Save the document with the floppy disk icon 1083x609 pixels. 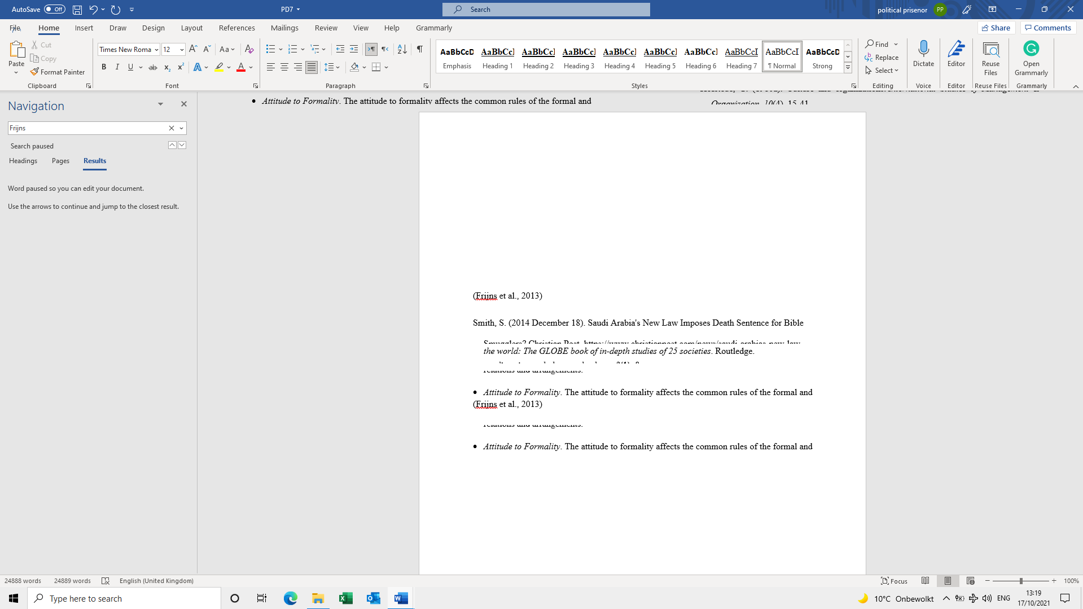(77, 10)
